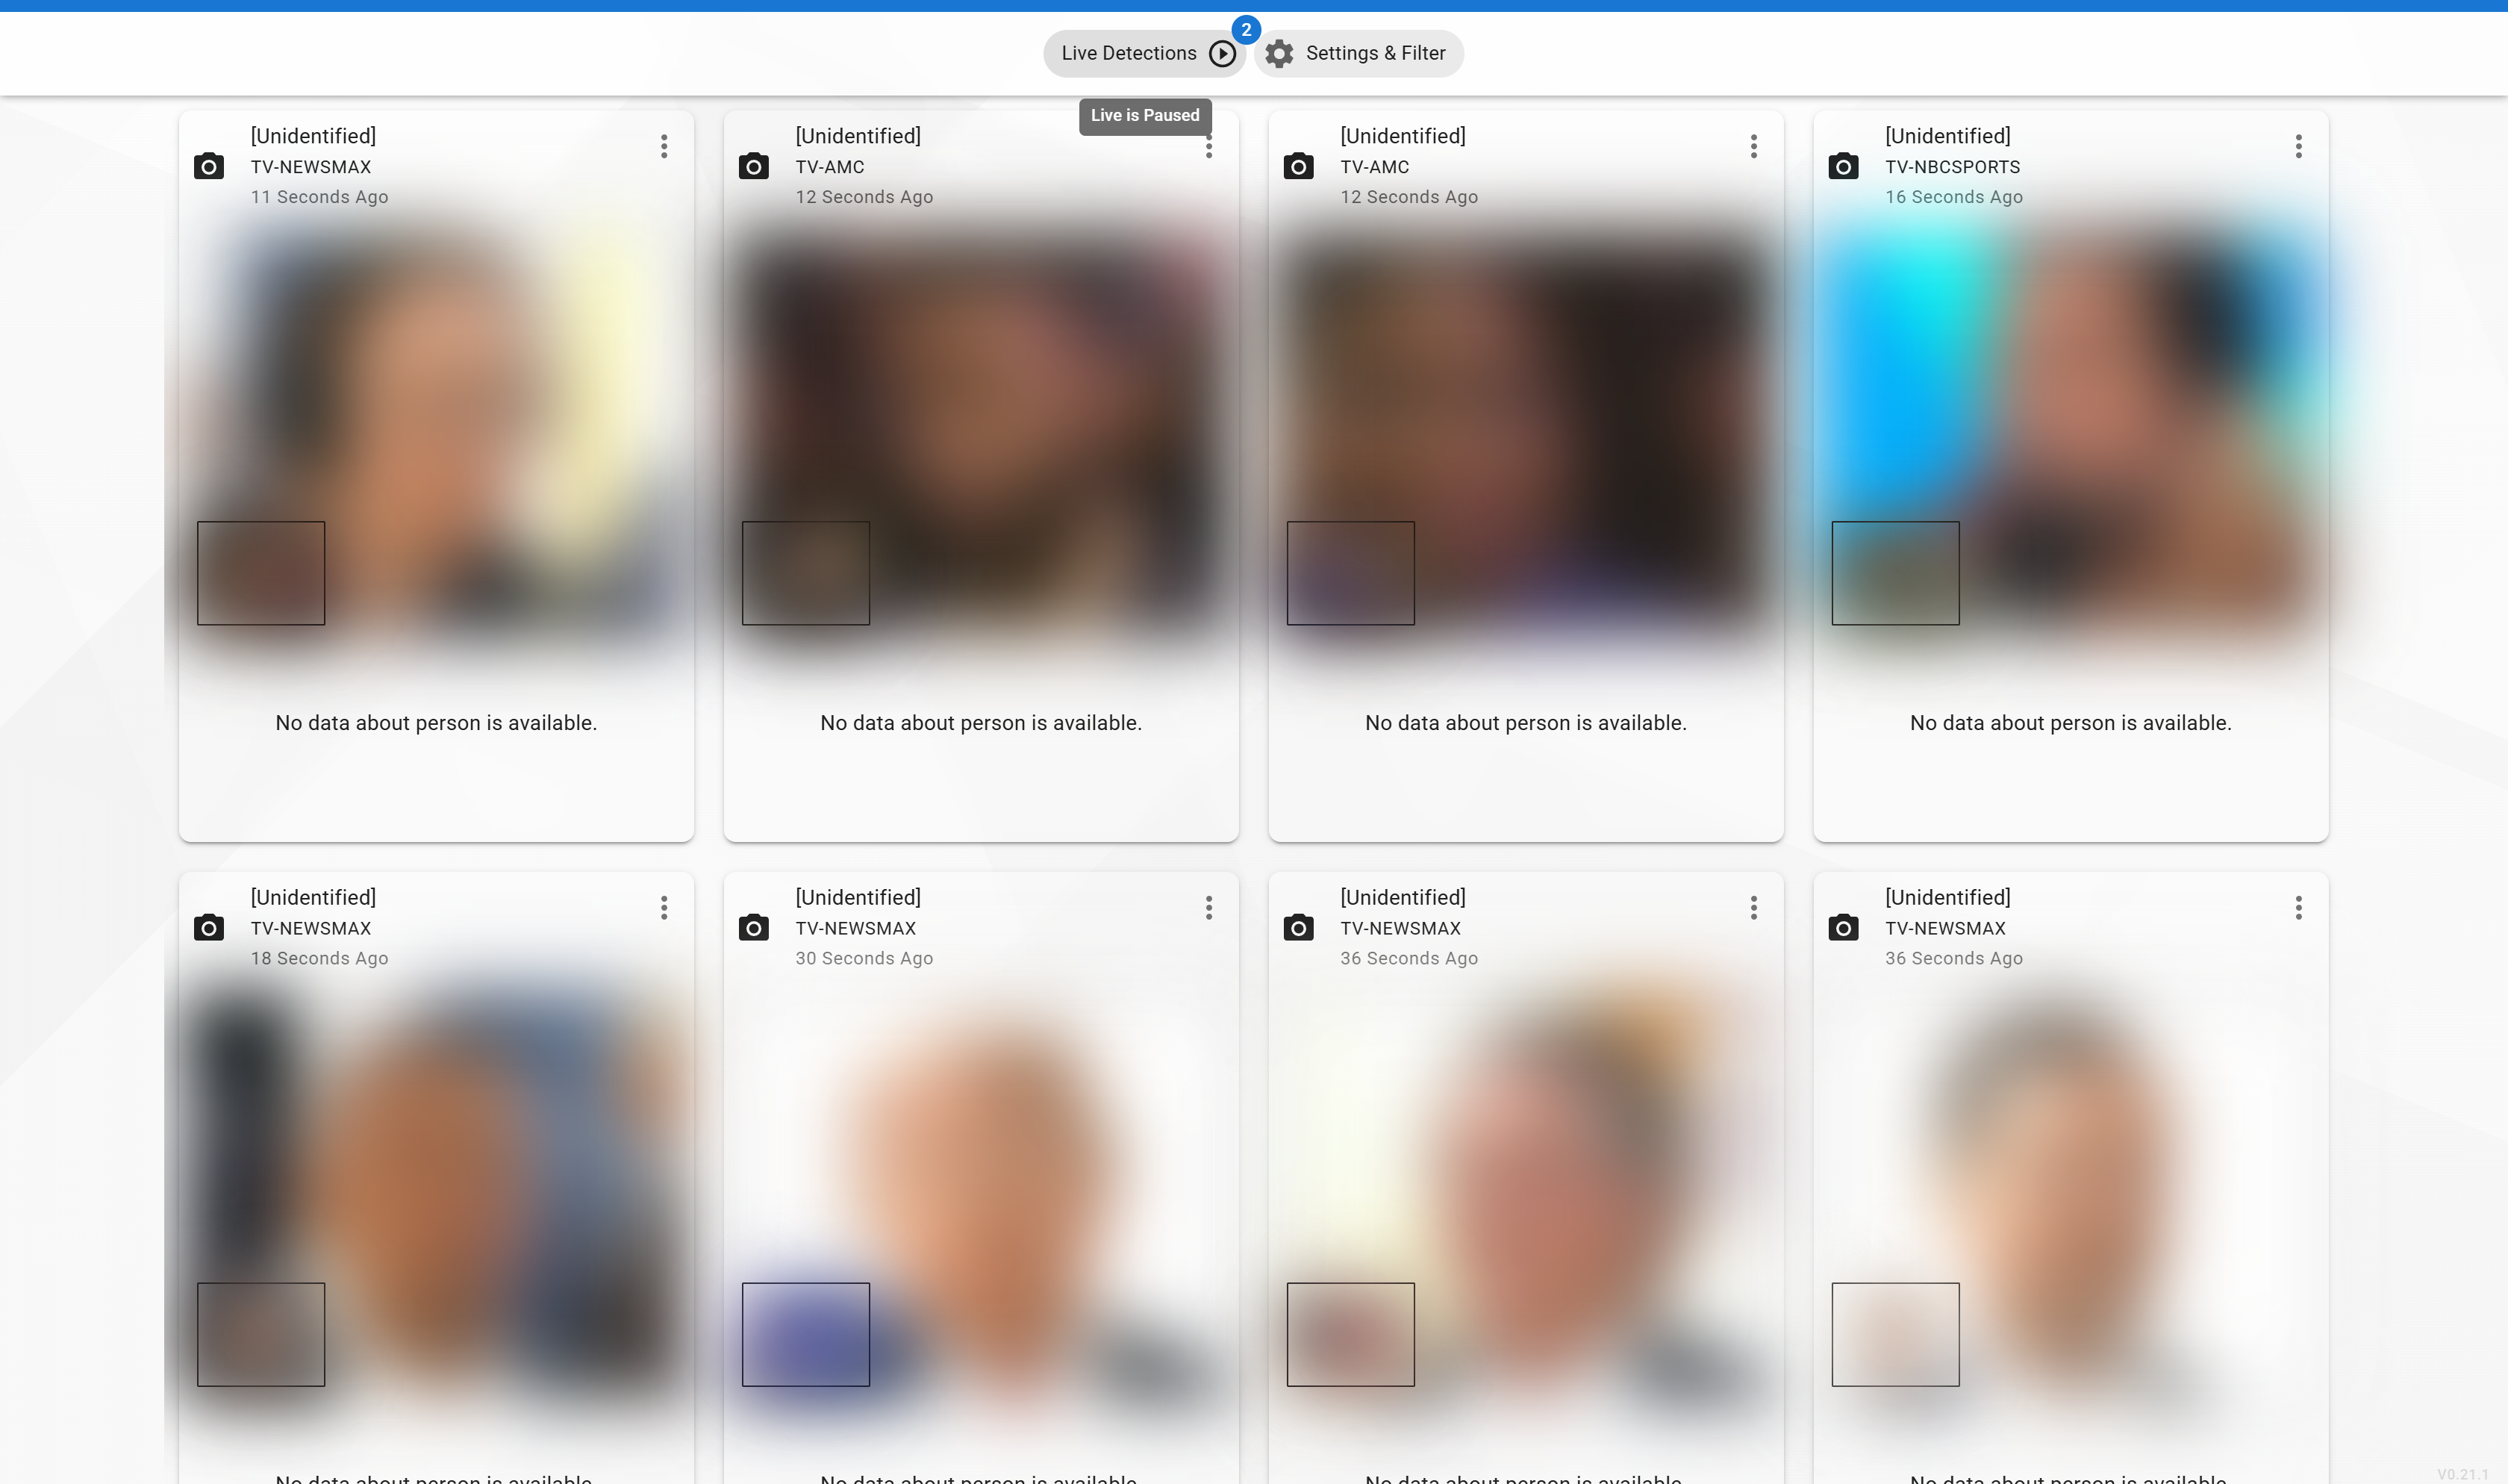The image size is (2508, 1484).
Task: Open the three-dot menu on the TV-NEWSMAX 18 Seconds Ago card
Action: [x=664, y=908]
